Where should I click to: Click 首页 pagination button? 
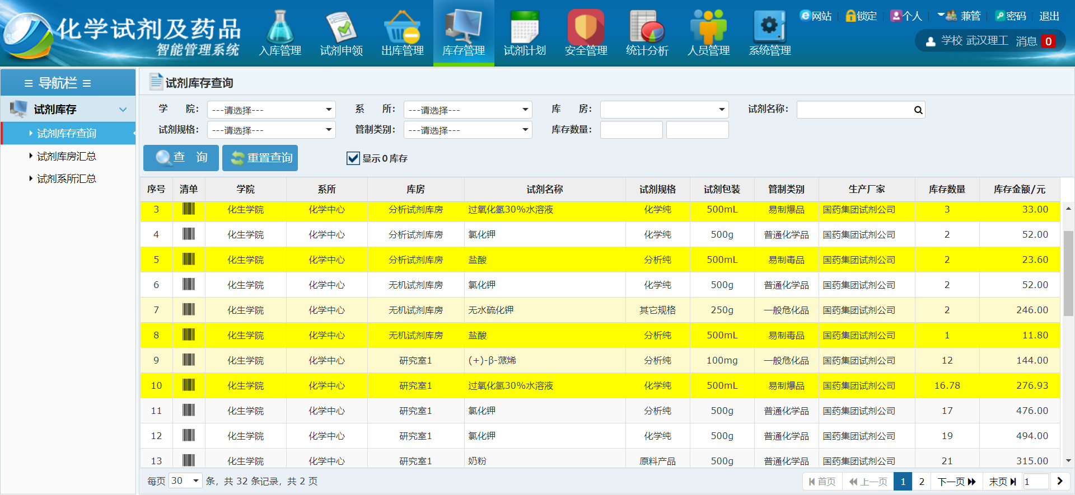coord(822,482)
